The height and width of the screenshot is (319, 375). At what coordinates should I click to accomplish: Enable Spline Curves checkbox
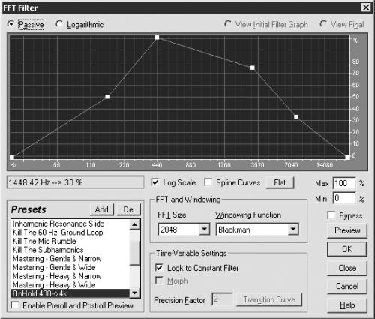208,182
